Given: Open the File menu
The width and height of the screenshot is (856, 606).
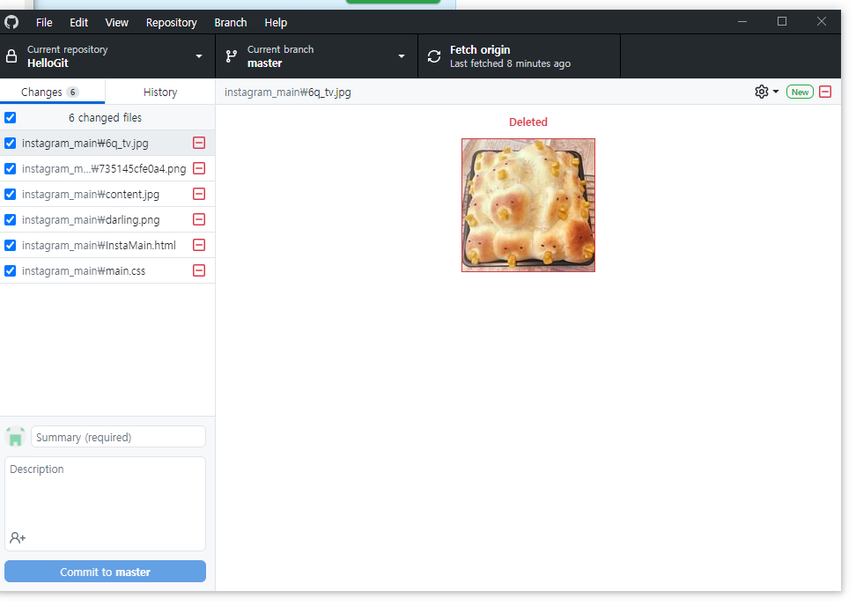Looking at the screenshot, I should [44, 22].
